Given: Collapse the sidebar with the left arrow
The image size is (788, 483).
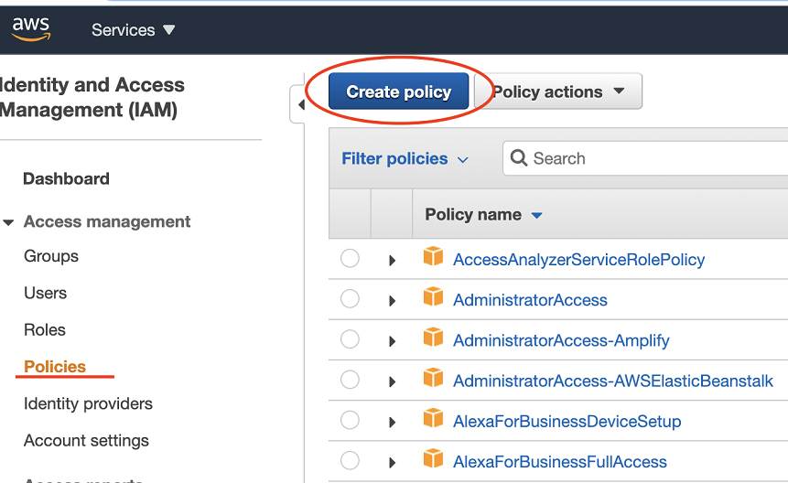Looking at the screenshot, I should pos(300,105).
